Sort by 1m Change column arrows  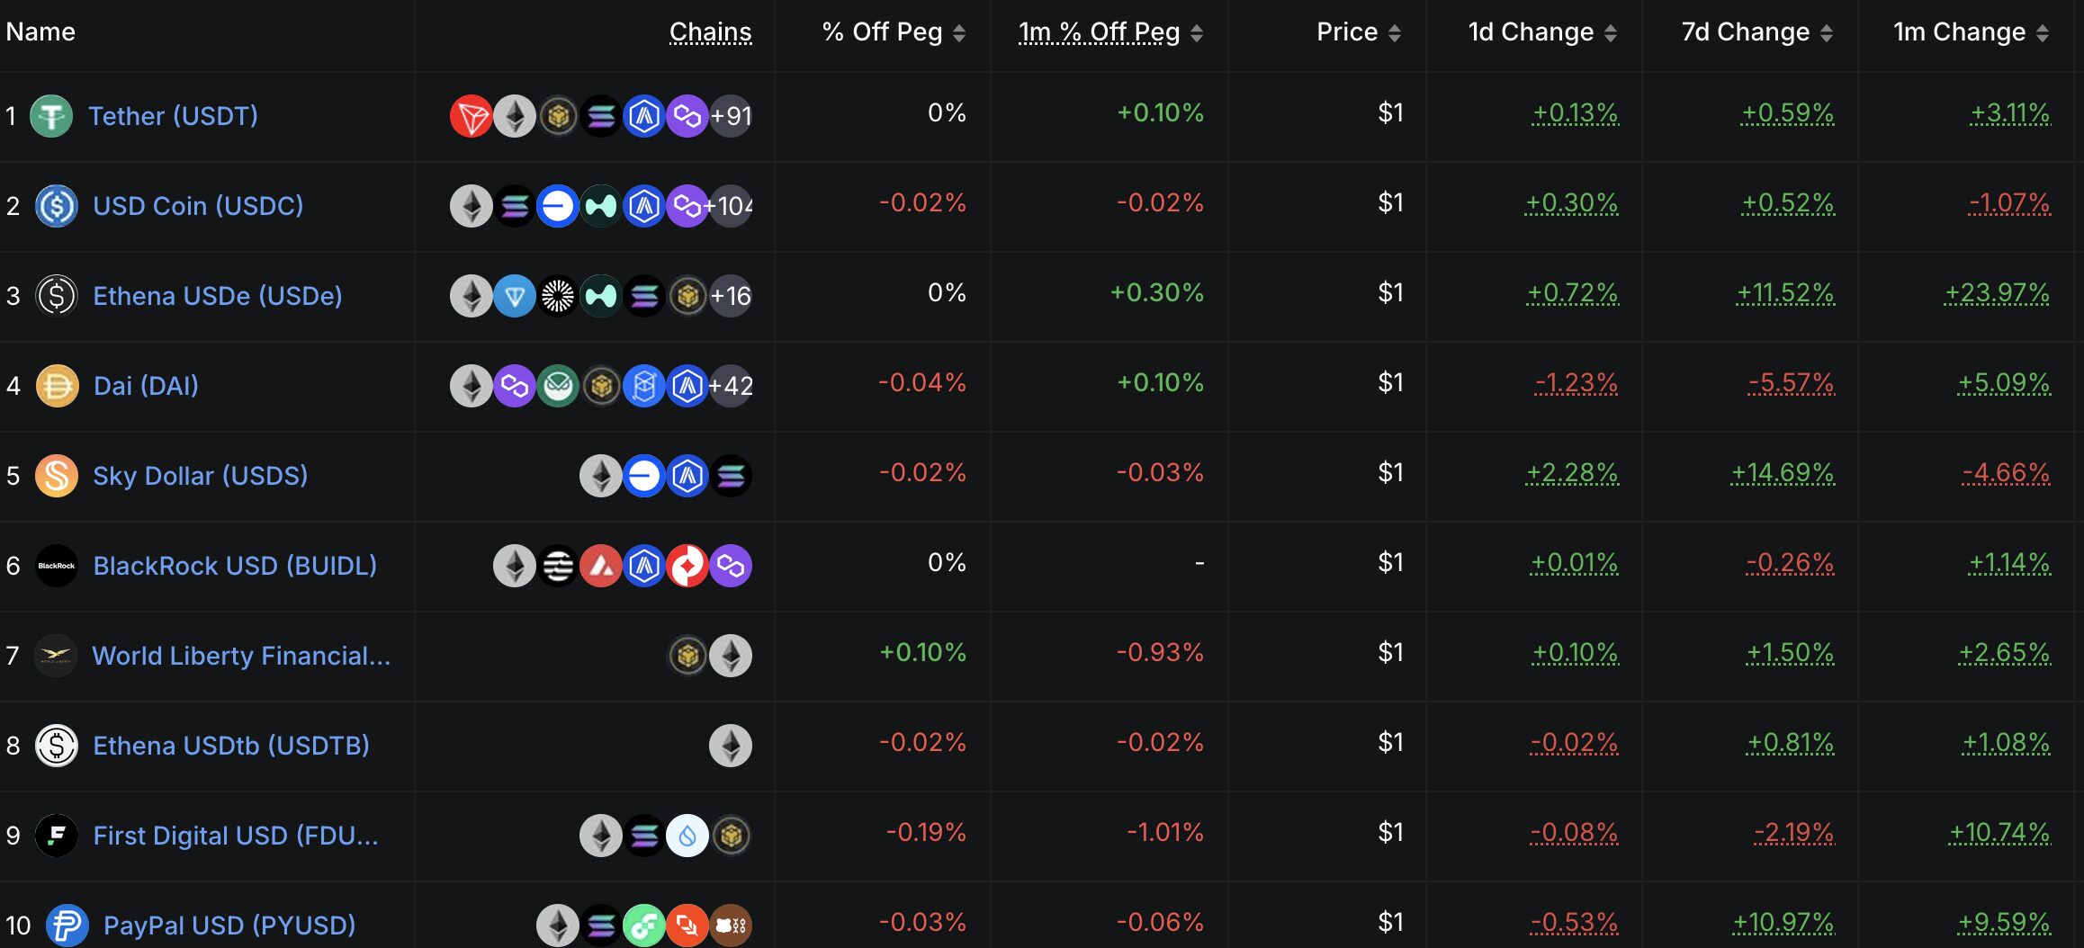[2043, 33]
